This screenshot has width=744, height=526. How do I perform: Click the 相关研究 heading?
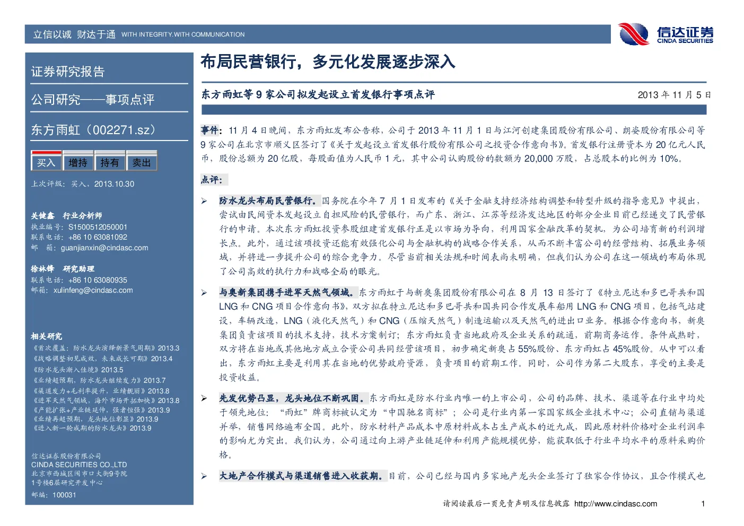(46, 336)
